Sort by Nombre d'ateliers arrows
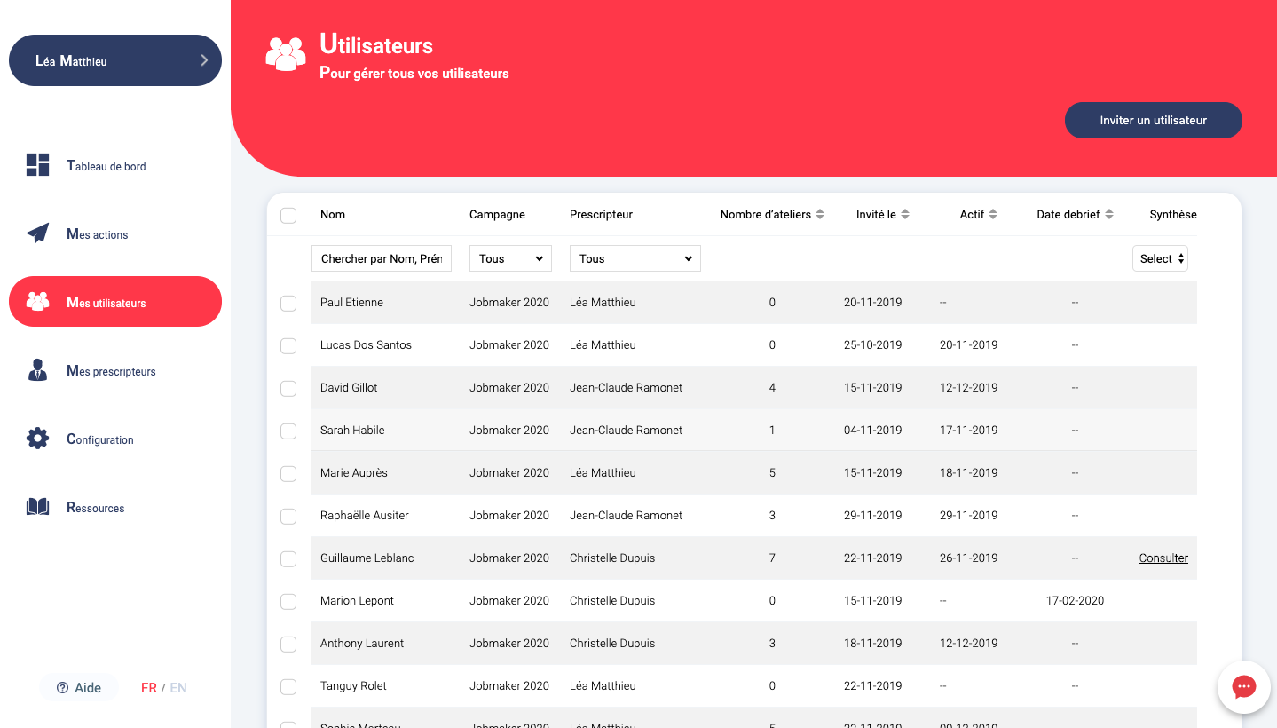This screenshot has width=1277, height=728. 820,215
